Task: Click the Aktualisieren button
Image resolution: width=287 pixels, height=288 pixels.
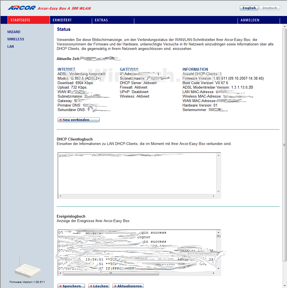Action: coord(128,286)
